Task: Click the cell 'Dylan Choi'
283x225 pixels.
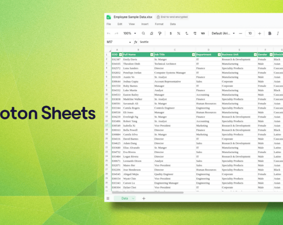Action: point(138,187)
